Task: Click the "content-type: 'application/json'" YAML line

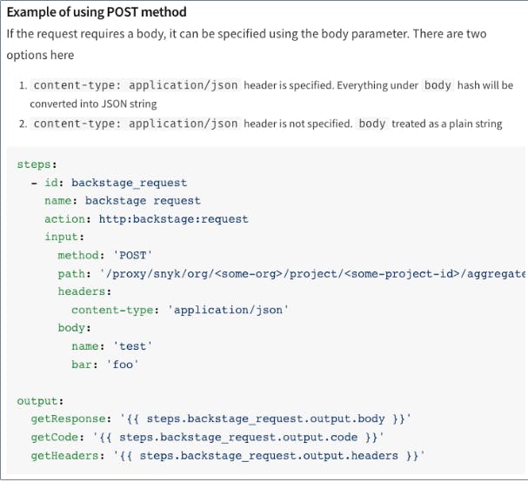Action: tap(179, 310)
